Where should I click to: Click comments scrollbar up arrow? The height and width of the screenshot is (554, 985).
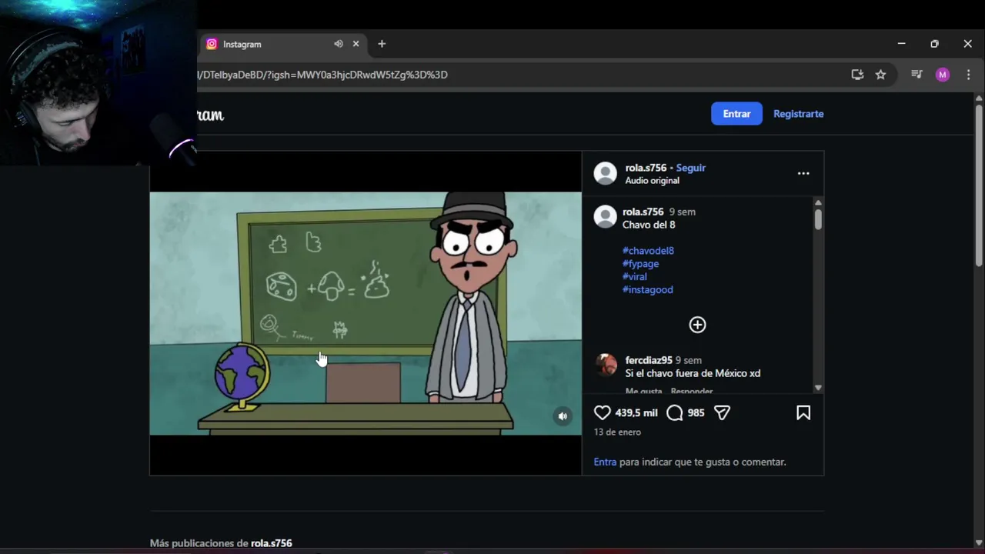(818, 202)
